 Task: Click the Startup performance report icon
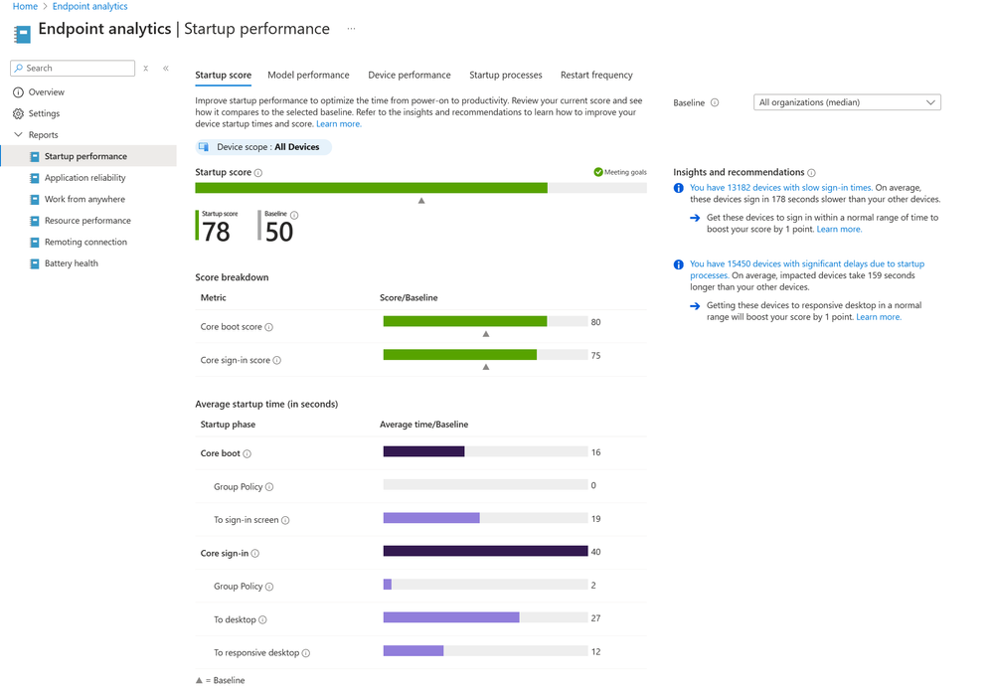point(35,156)
